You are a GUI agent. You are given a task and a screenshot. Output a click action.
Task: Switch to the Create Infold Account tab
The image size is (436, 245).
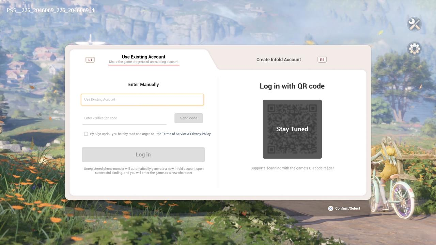279,59
